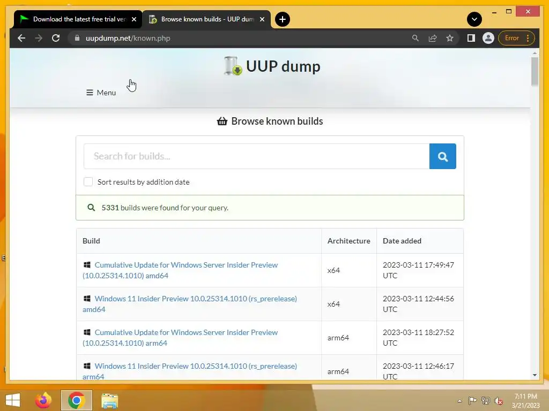The image size is (549, 411).
Task: Click the scrollbar down arrow
Action: 535,375
